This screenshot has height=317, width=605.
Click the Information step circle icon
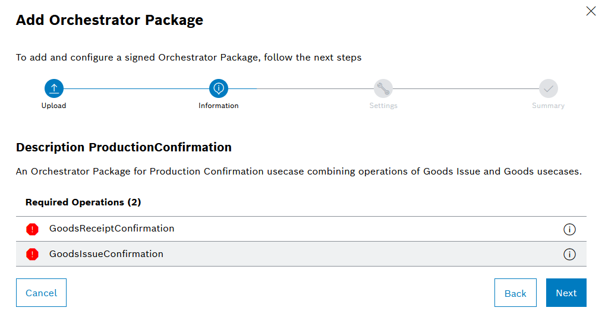[219, 89]
